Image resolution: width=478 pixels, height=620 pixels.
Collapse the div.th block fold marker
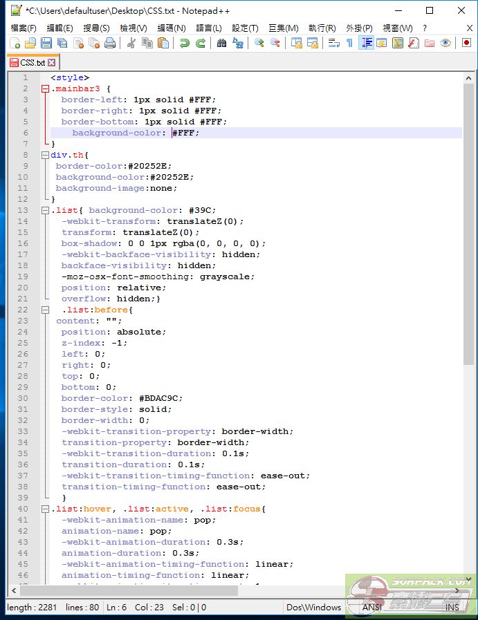tap(46, 155)
